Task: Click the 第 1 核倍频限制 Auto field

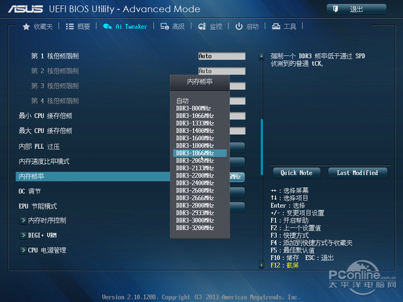Action: click(x=221, y=56)
